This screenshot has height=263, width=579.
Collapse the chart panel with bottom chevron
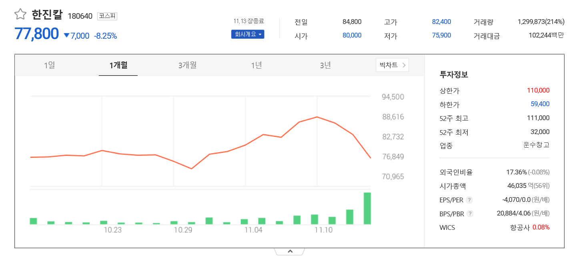coord(290,251)
